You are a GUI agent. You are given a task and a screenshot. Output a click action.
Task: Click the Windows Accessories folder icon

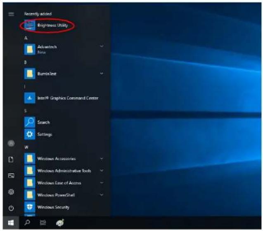pos(30,159)
